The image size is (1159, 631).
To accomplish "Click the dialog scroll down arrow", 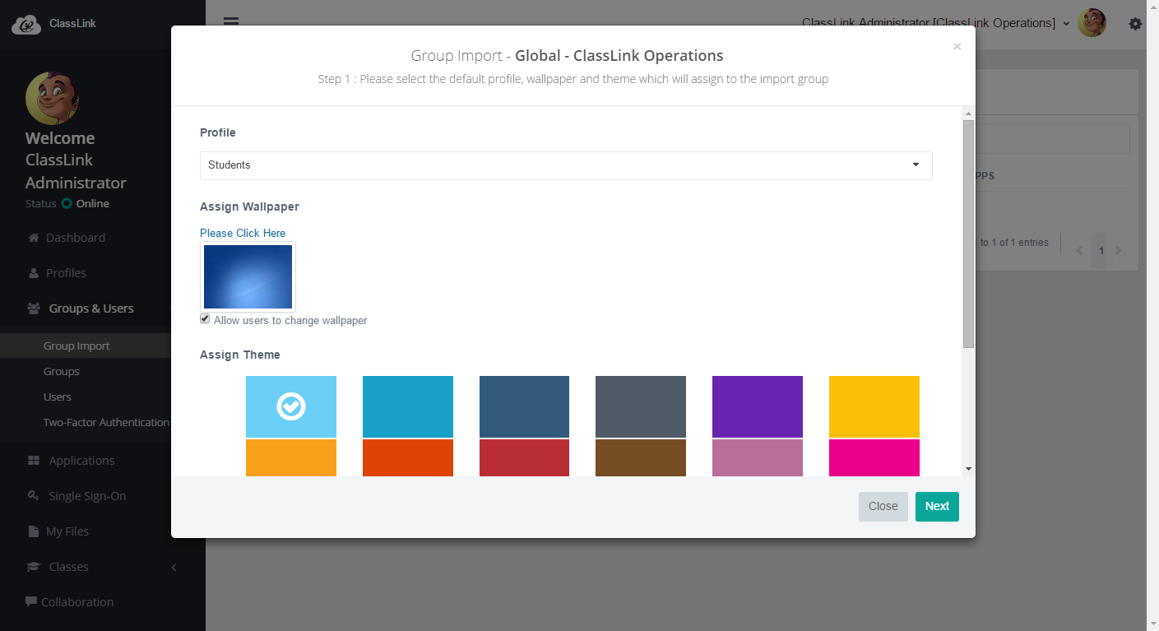I will coord(968,469).
